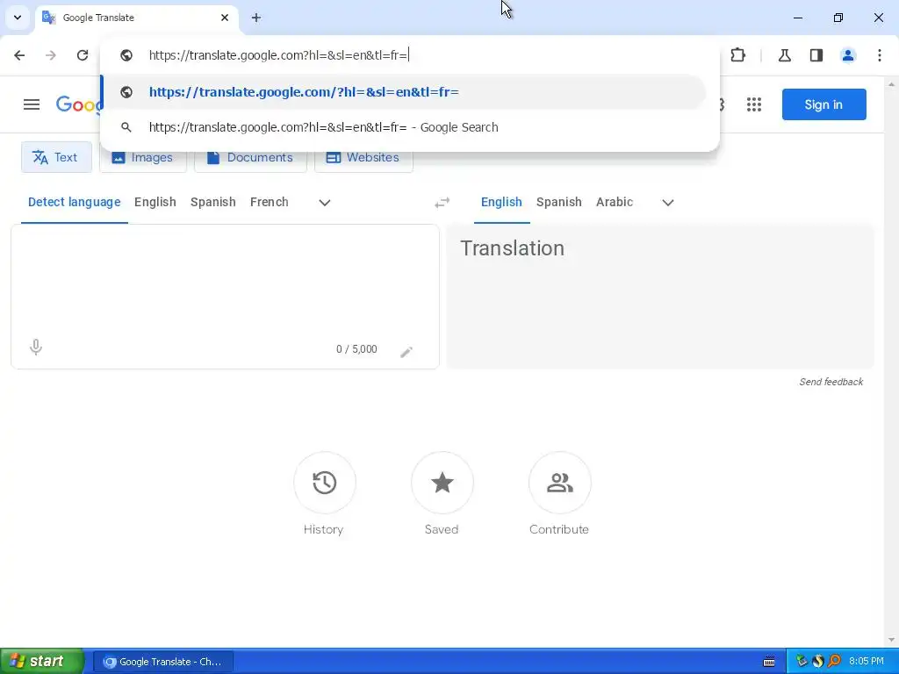This screenshot has width=899, height=674.
Task: Click the page scrollbar down arrow
Action: pyautogui.click(x=891, y=640)
